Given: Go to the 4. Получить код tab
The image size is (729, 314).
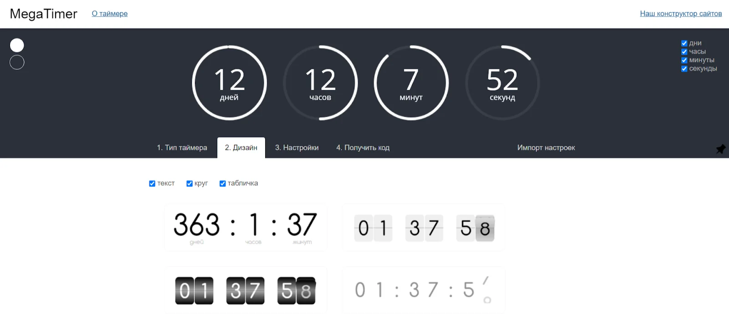Looking at the screenshot, I should coord(363,148).
